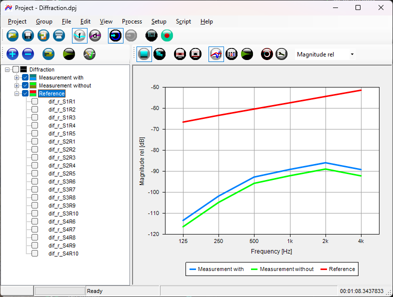Image resolution: width=393 pixels, height=297 pixels.
Task: Click the save floppy disk icon
Action: 28,35
